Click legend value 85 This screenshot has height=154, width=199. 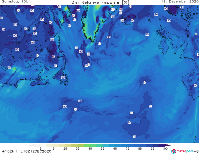(140, 149)
